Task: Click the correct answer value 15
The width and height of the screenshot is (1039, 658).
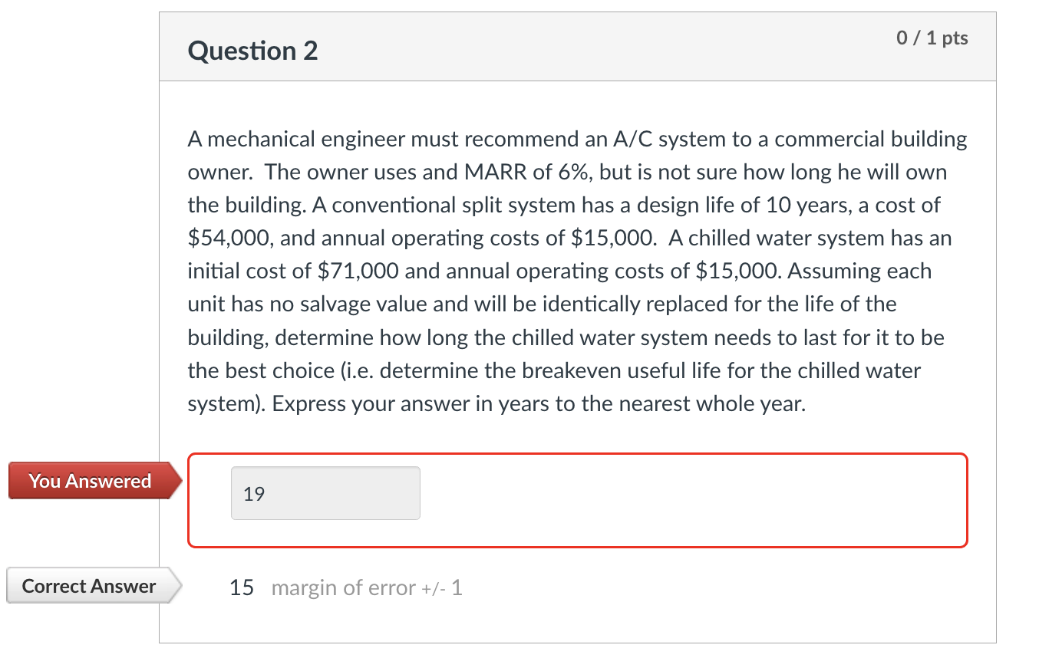Action: click(239, 587)
